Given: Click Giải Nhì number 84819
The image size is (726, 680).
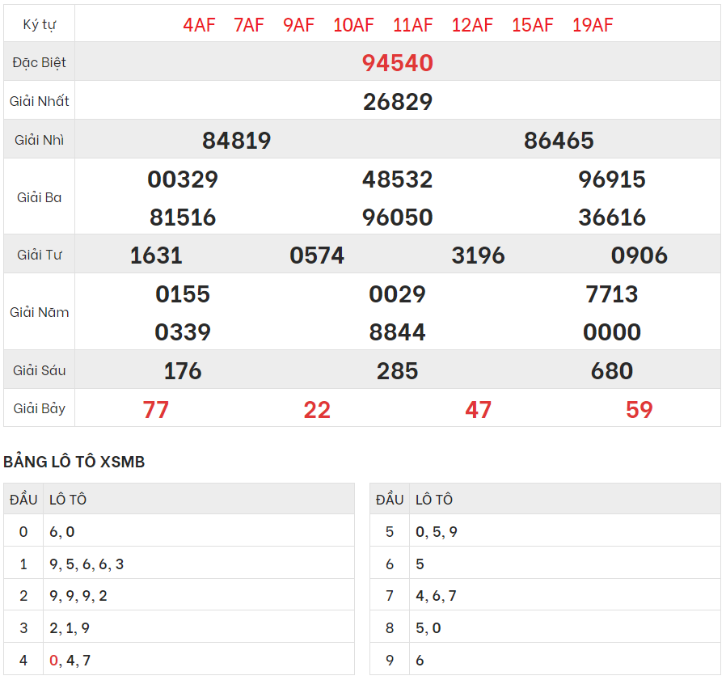Looking at the screenshot, I should (236, 141).
